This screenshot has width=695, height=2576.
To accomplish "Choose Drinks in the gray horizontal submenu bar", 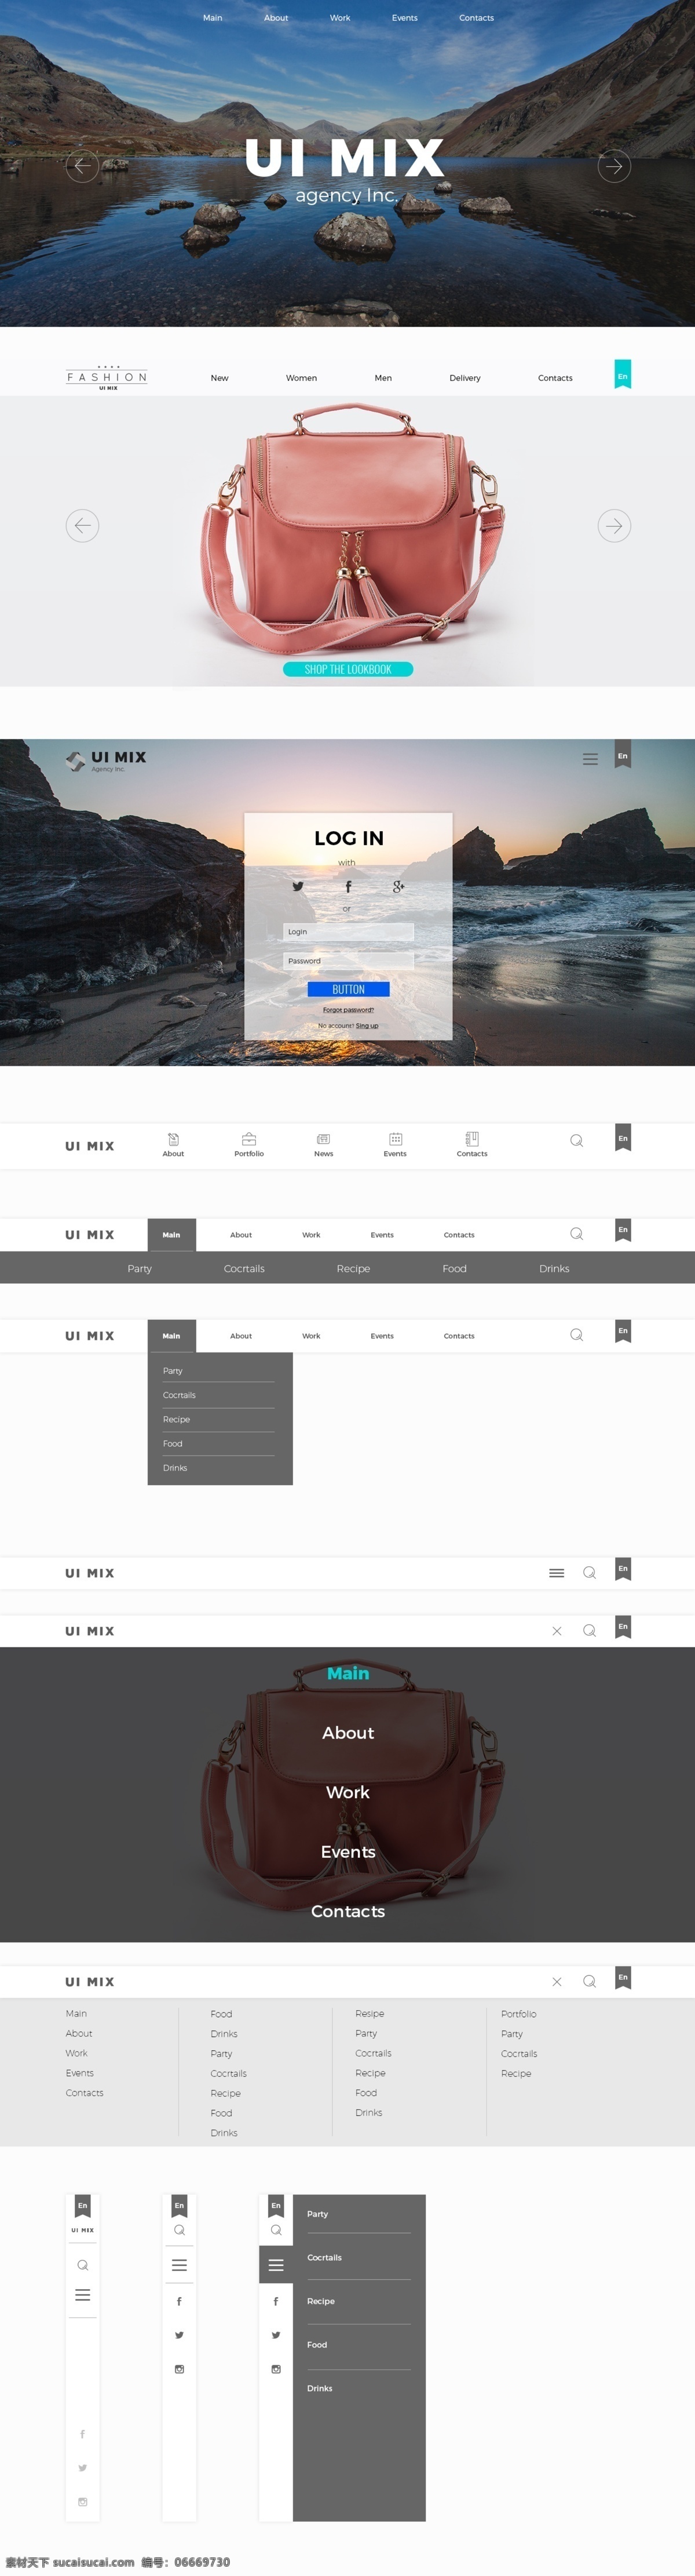I will (554, 1269).
